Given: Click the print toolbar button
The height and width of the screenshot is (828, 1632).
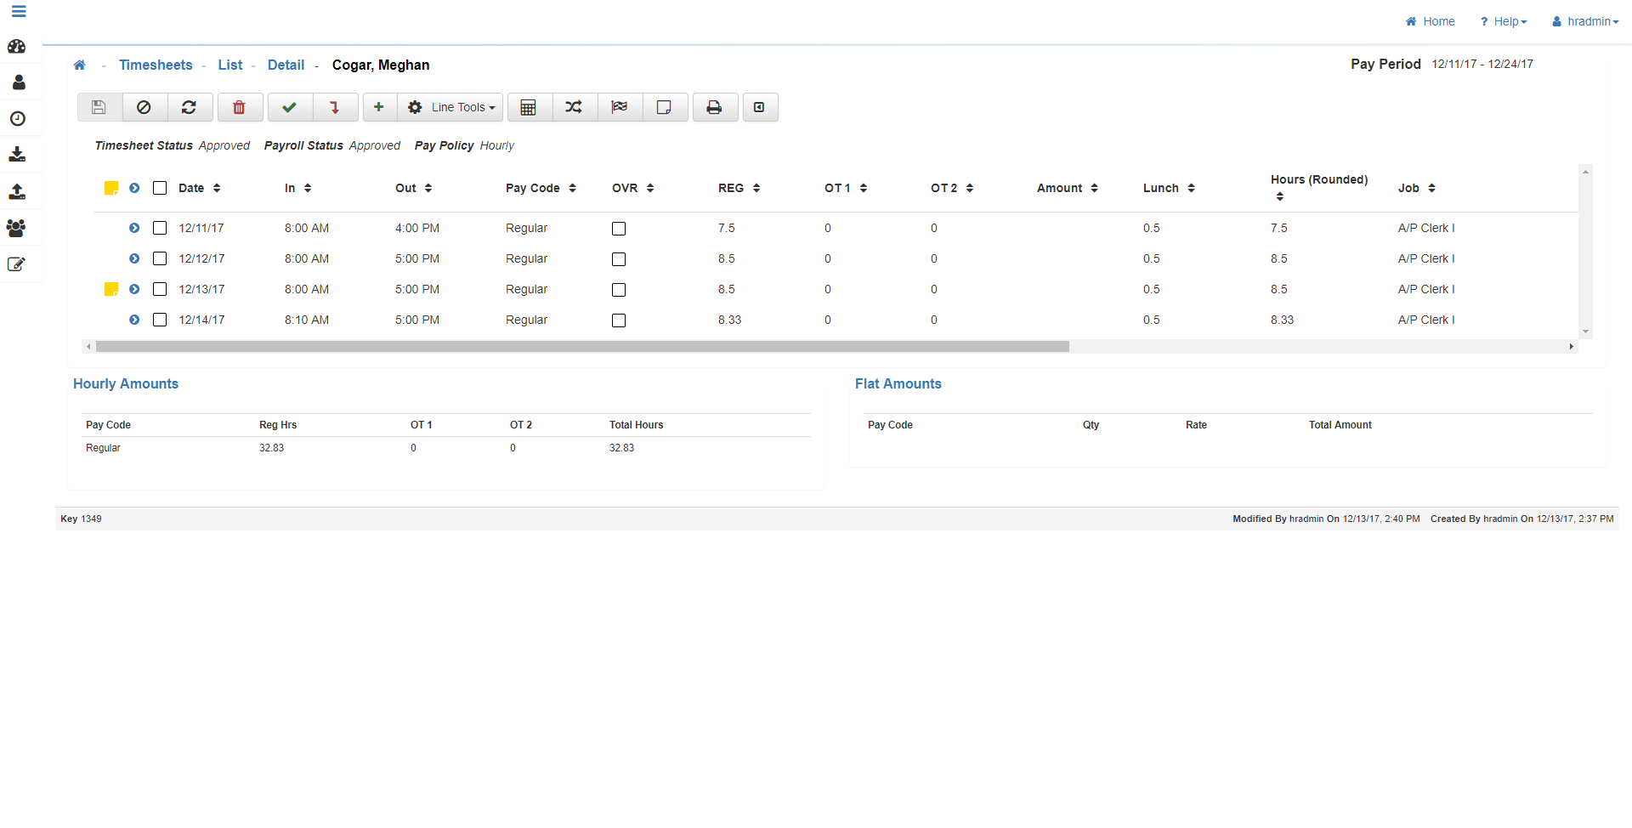Looking at the screenshot, I should pyautogui.click(x=715, y=107).
